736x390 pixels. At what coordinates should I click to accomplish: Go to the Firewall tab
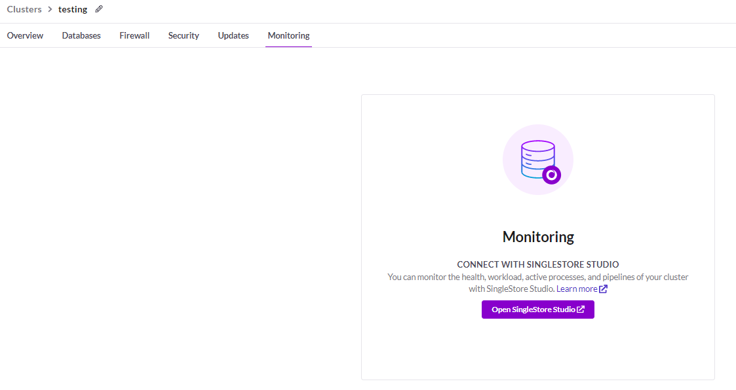(134, 35)
